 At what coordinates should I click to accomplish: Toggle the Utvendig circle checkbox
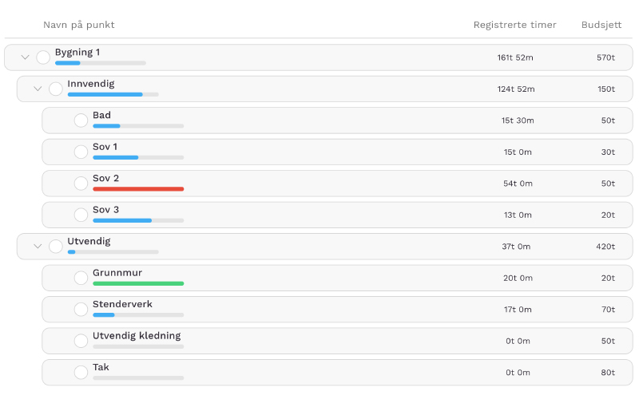[x=56, y=246]
